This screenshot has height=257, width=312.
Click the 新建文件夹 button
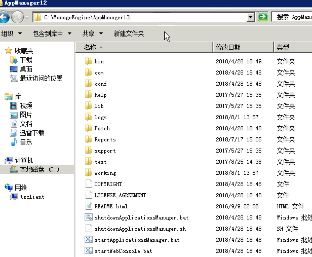click(129, 33)
